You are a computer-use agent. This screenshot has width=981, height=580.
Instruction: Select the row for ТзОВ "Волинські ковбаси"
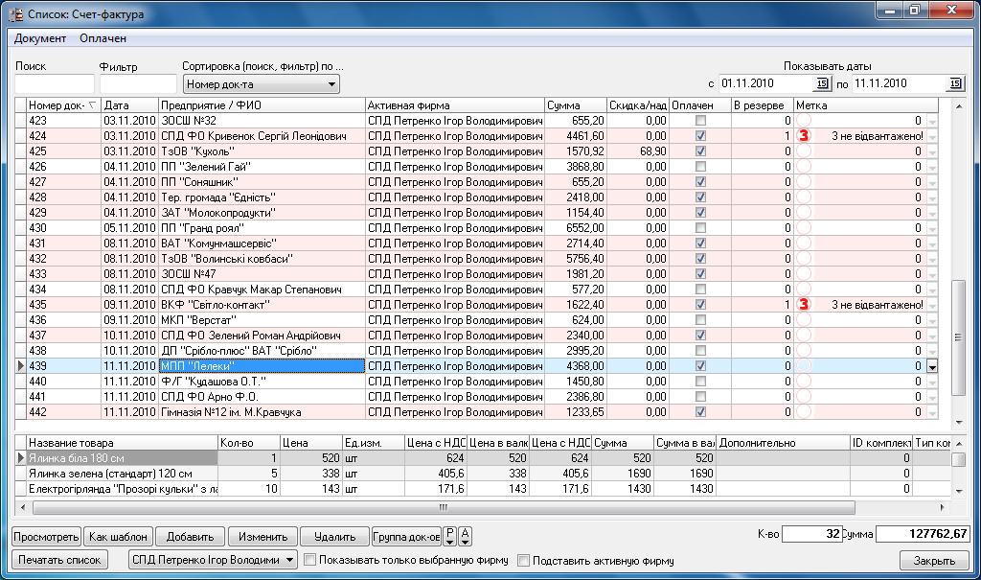[477, 259]
